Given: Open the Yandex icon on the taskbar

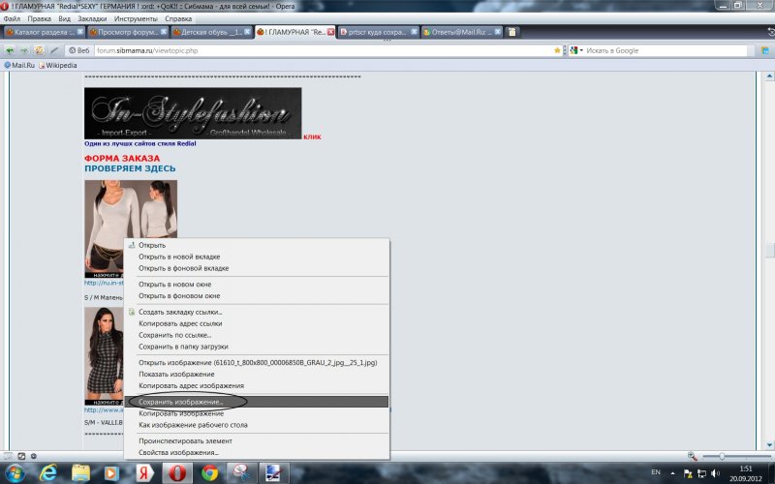Looking at the screenshot, I should click(x=144, y=473).
